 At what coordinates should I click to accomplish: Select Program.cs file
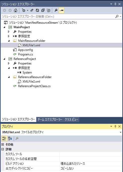tap(25, 54)
